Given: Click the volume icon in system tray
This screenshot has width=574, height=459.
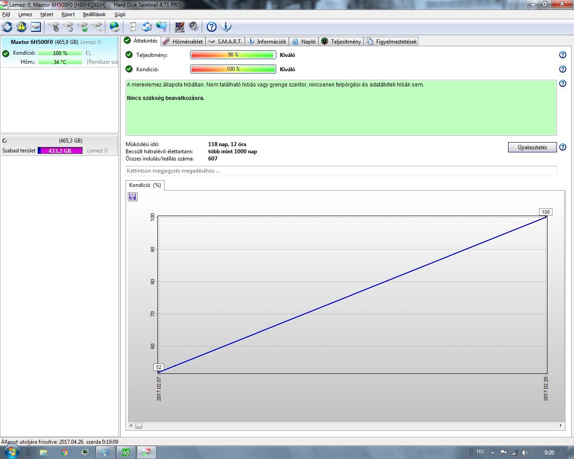Looking at the screenshot, I should [x=525, y=452].
